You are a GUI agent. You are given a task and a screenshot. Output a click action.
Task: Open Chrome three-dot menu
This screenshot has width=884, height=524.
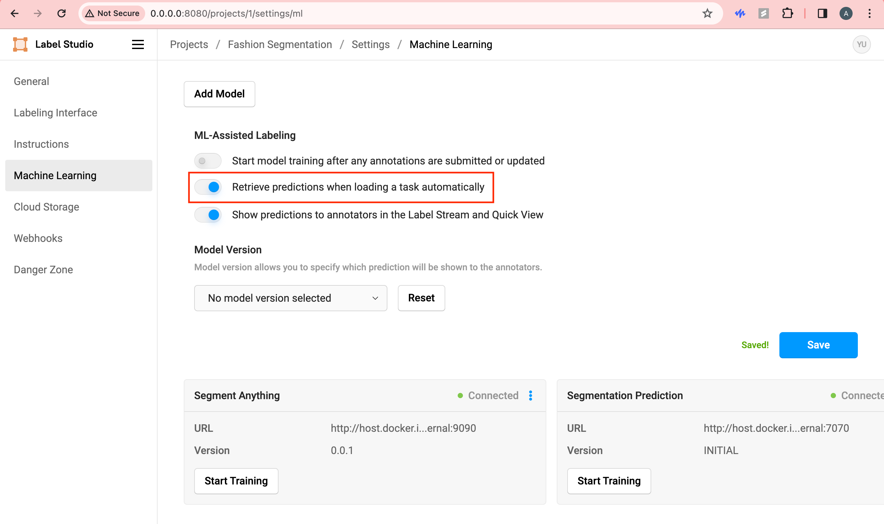pyautogui.click(x=869, y=13)
